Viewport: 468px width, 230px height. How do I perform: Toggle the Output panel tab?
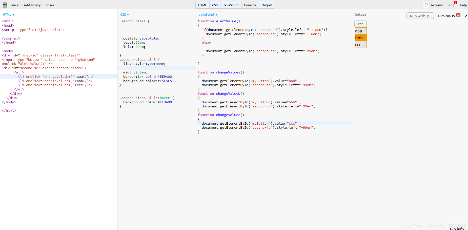pos(267,5)
